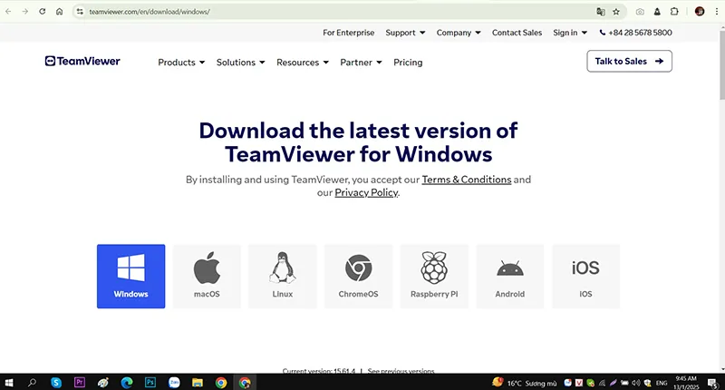Select the ChromeOS platform tile
725x390 pixels.
tap(358, 277)
